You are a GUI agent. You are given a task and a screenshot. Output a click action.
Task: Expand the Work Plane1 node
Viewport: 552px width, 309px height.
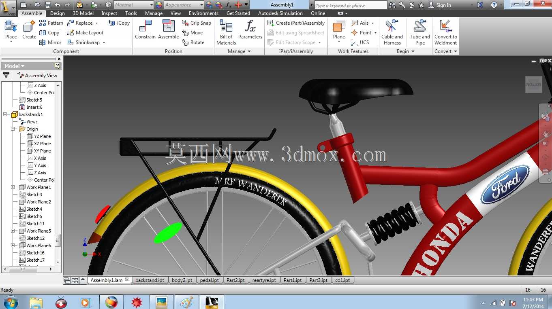[x=13, y=187]
